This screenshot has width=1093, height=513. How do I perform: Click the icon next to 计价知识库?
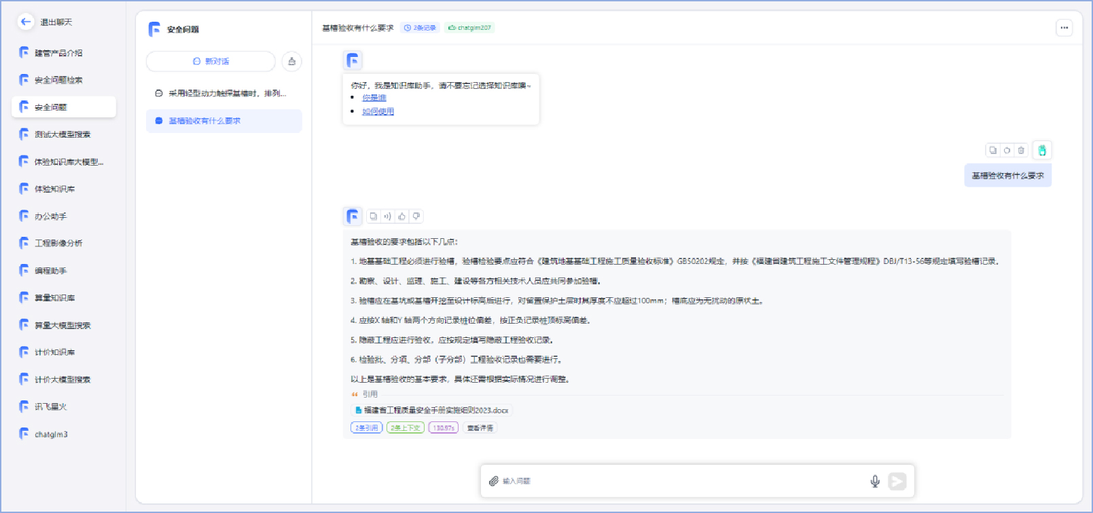pos(24,352)
